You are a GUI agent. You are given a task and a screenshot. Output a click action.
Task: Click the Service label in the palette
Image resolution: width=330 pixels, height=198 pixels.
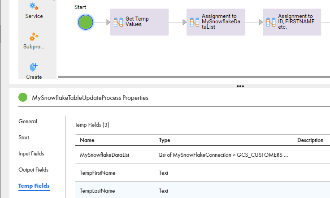[34, 16]
